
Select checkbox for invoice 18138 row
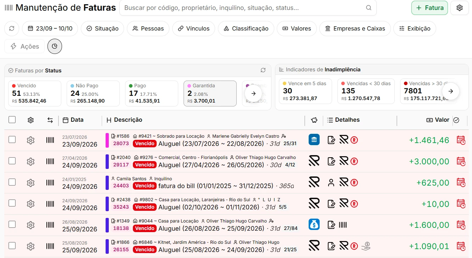click(x=12, y=224)
